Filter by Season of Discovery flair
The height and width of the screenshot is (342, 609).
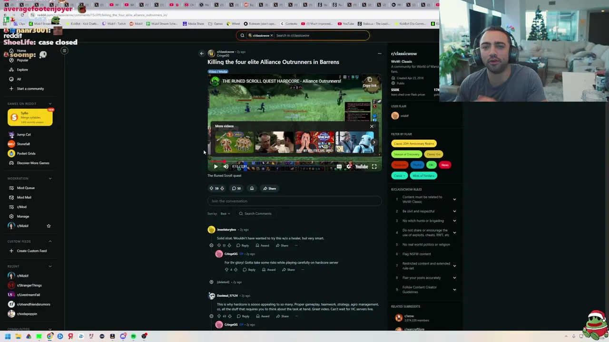(x=406, y=154)
